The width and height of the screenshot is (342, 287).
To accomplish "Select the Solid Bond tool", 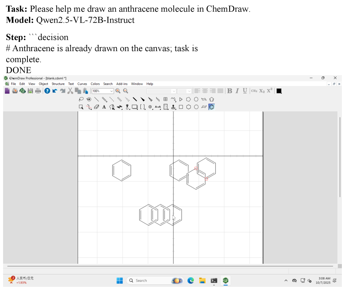I will (96, 99).
